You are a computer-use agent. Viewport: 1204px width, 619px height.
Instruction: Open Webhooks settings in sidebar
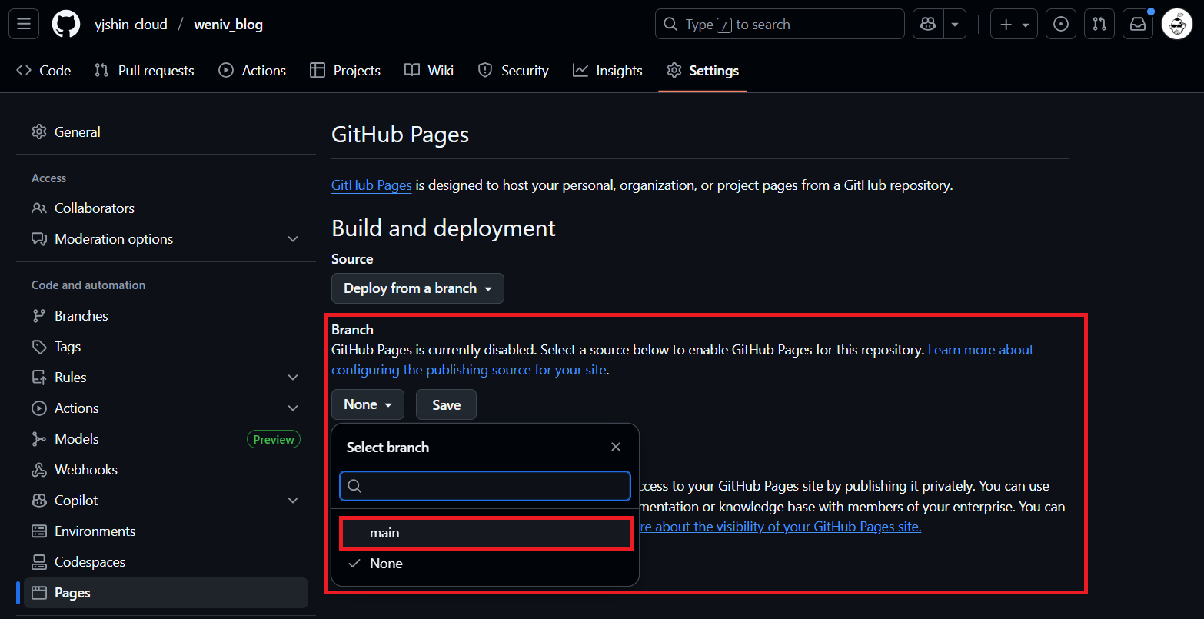tap(166, 470)
